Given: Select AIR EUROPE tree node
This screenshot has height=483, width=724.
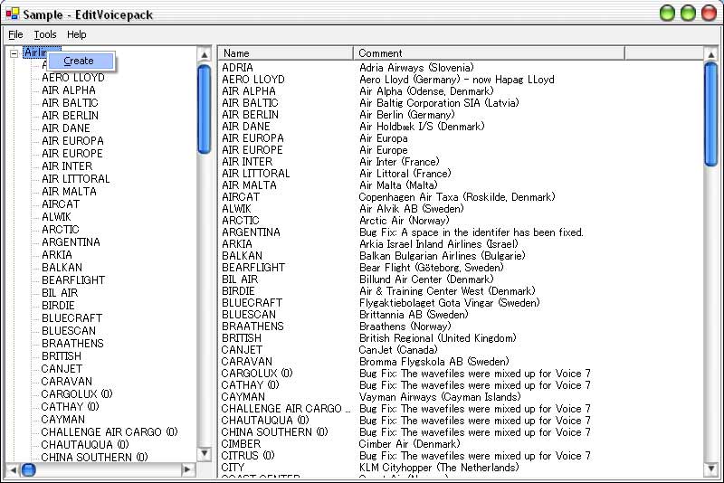Looking at the screenshot, I should (72, 153).
